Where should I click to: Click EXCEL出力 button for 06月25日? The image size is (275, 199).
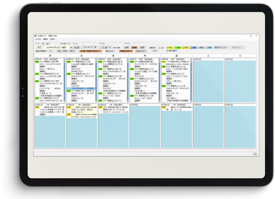[85, 59]
